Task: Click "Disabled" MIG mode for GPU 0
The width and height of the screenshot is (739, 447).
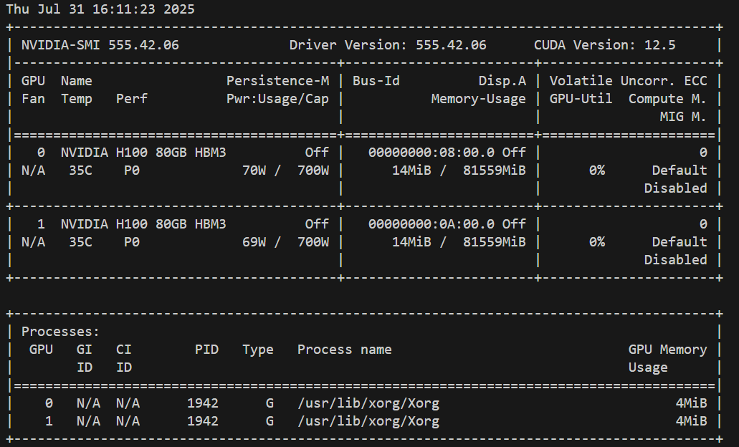Action: click(x=675, y=188)
